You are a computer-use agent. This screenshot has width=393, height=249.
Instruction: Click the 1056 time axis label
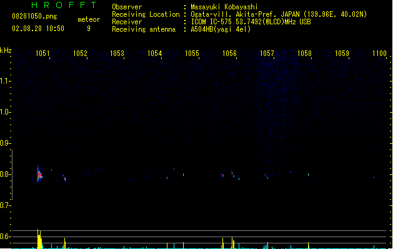point(229,54)
